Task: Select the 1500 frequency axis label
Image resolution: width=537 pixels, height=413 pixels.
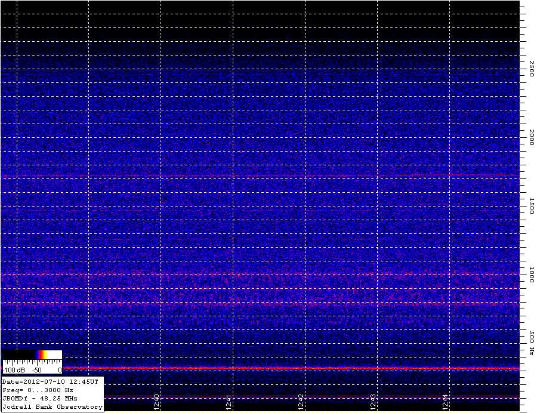Action: (530, 207)
